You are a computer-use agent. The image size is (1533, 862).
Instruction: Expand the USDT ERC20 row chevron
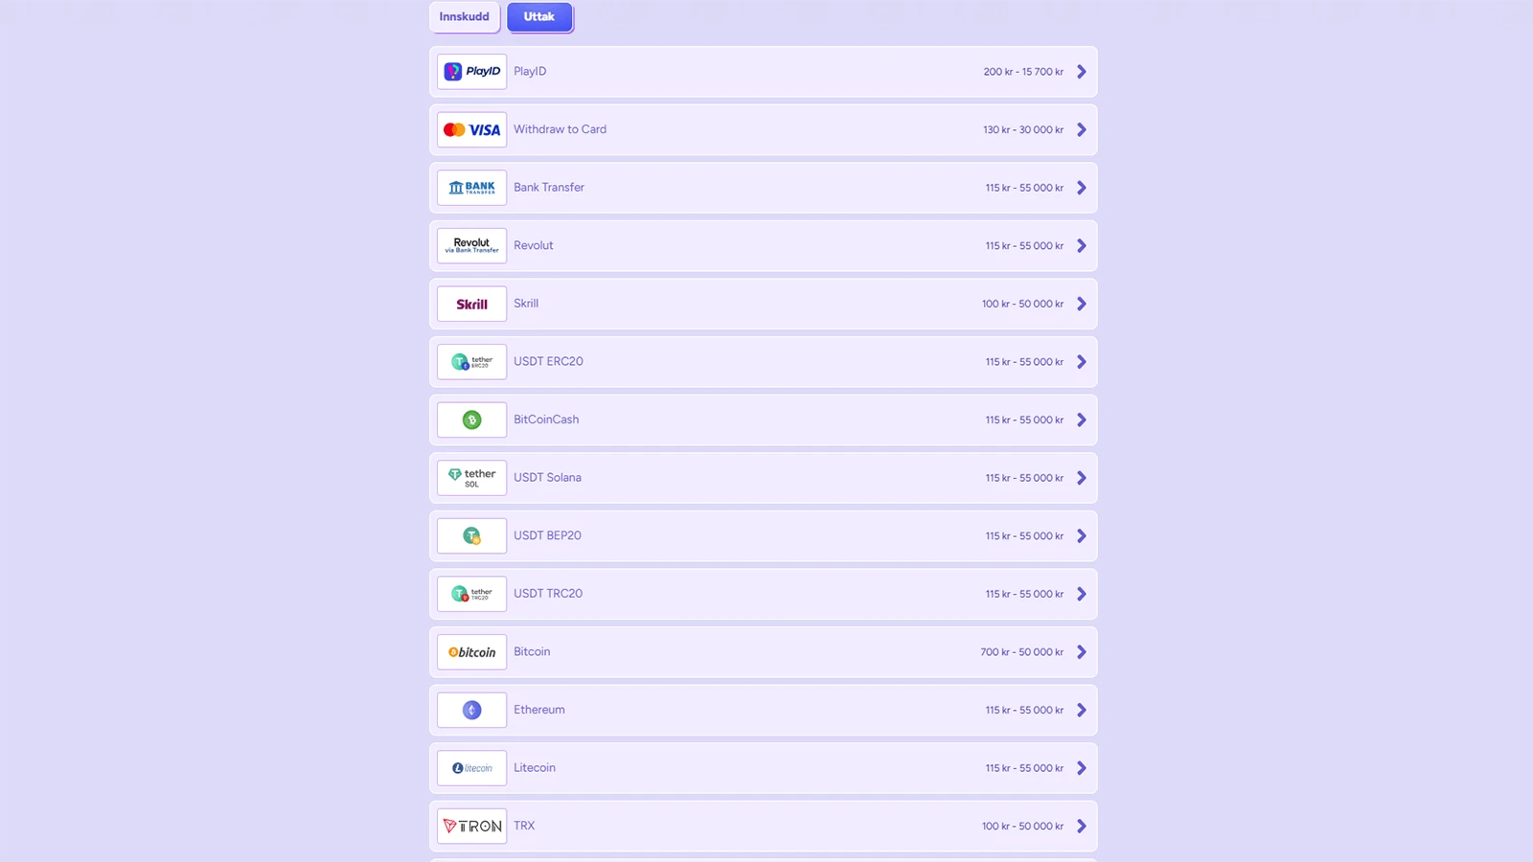point(1082,362)
